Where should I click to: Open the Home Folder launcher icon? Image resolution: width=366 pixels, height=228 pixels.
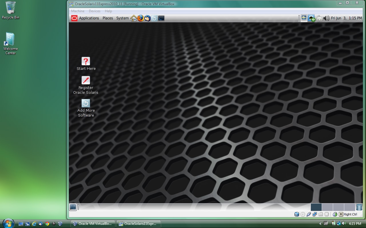[134, 18]
